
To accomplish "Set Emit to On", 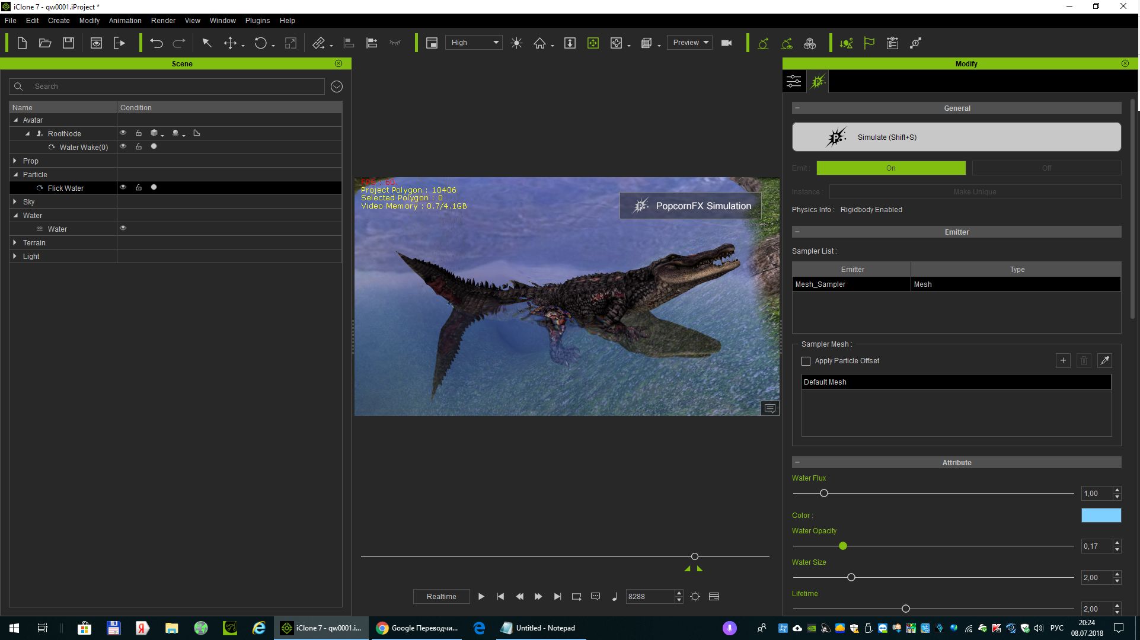I will pyautogui.click(x=891, y=168).
